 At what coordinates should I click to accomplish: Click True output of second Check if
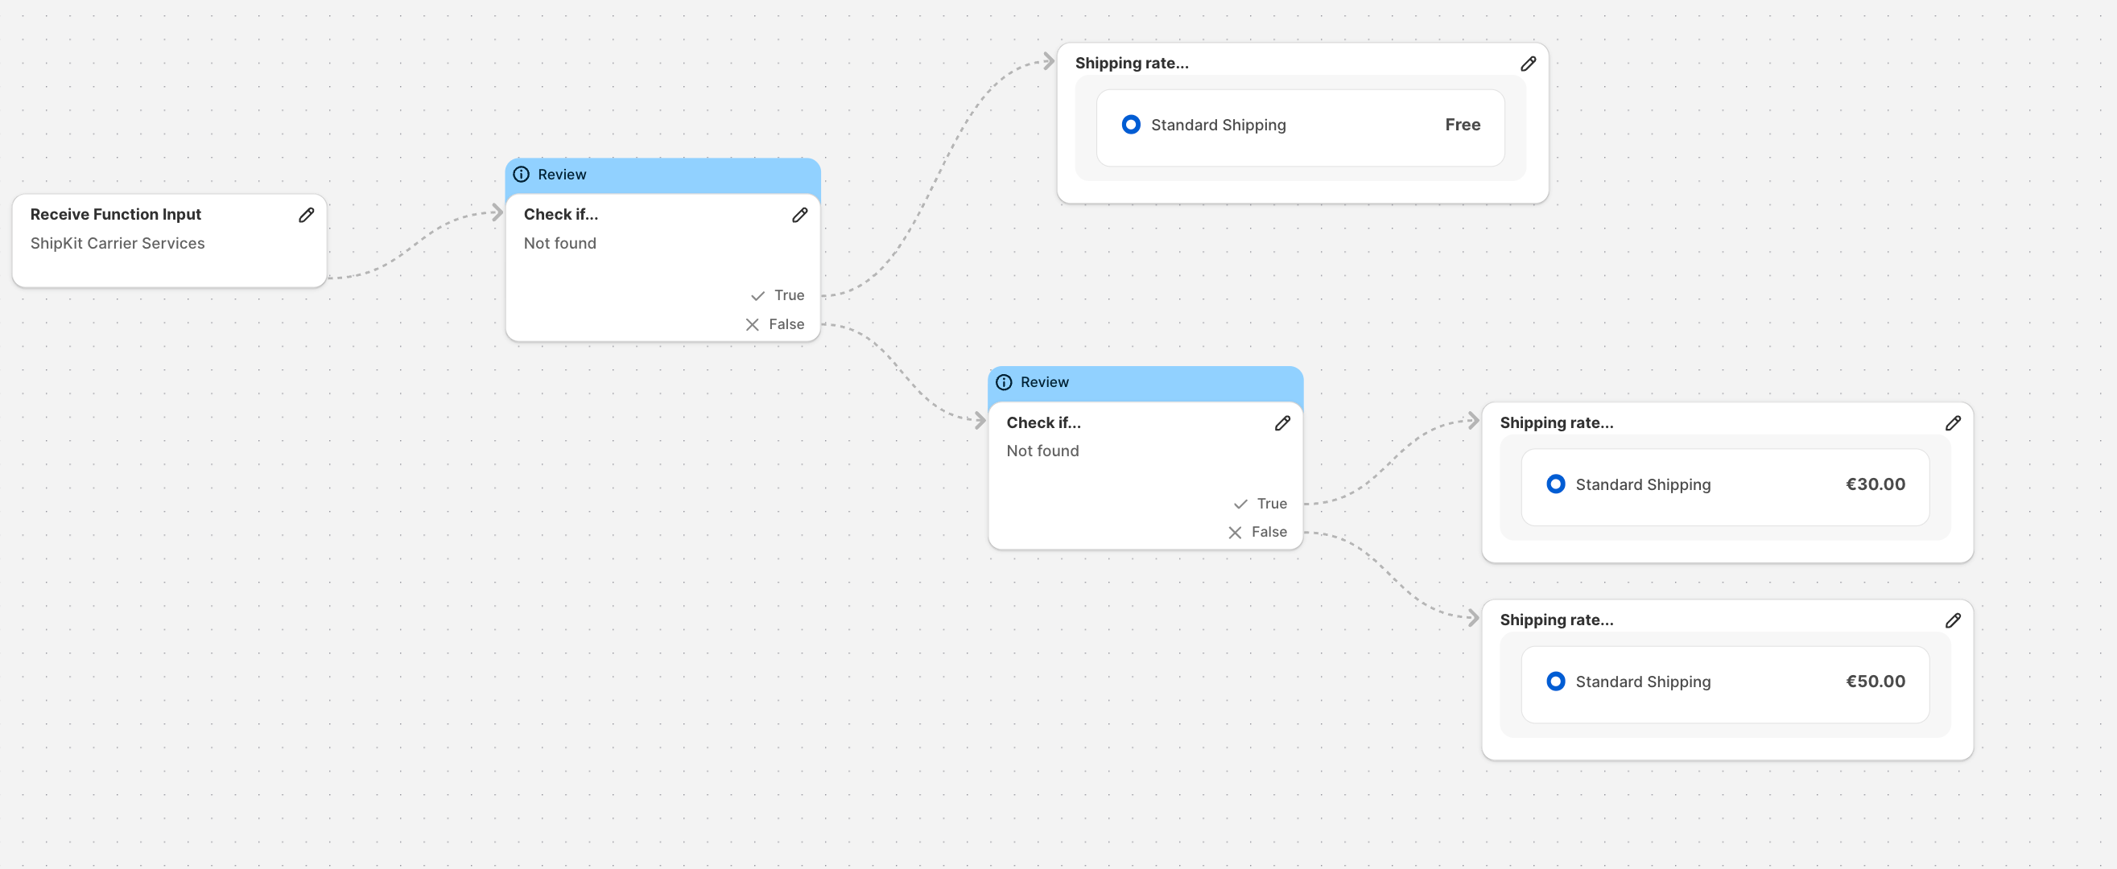tap(1269, 504)
